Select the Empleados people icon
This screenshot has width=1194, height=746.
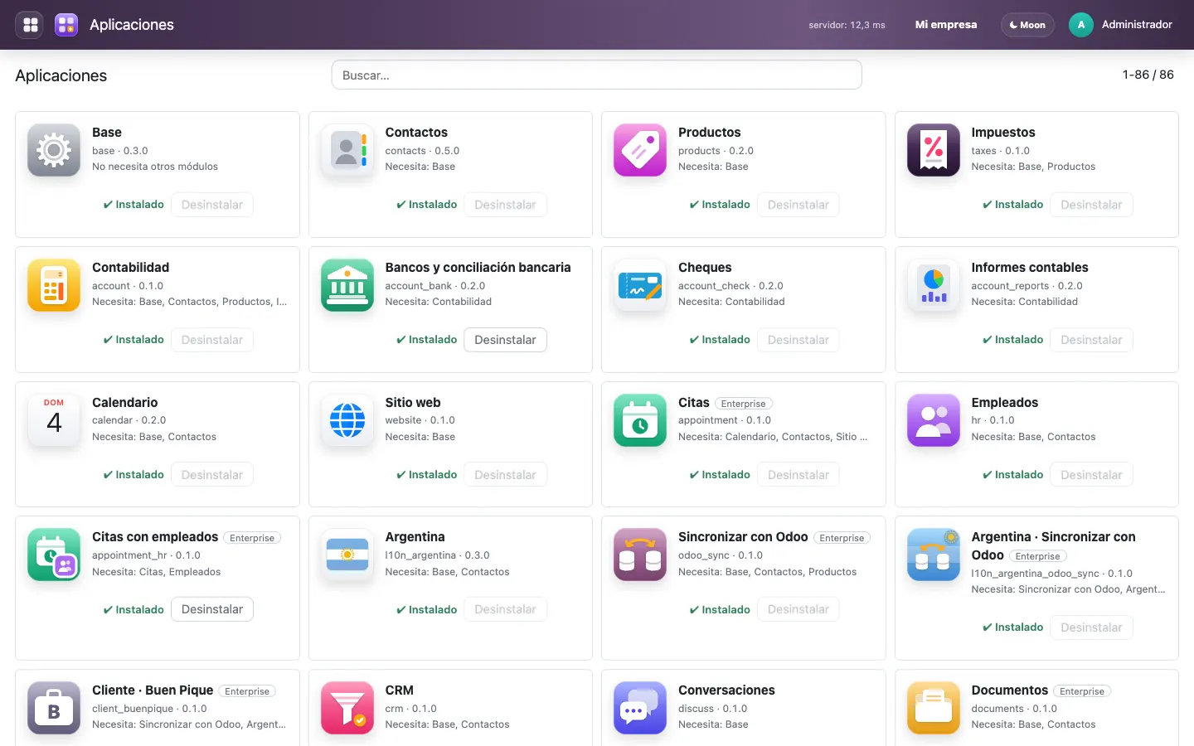934,420
